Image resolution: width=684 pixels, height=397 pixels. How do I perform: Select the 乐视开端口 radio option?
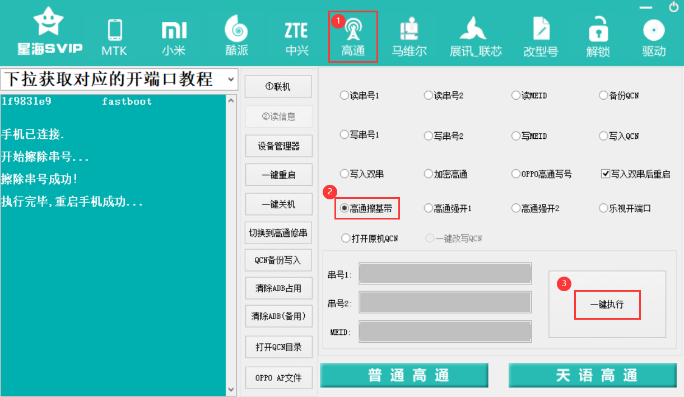tap(625, 208)
